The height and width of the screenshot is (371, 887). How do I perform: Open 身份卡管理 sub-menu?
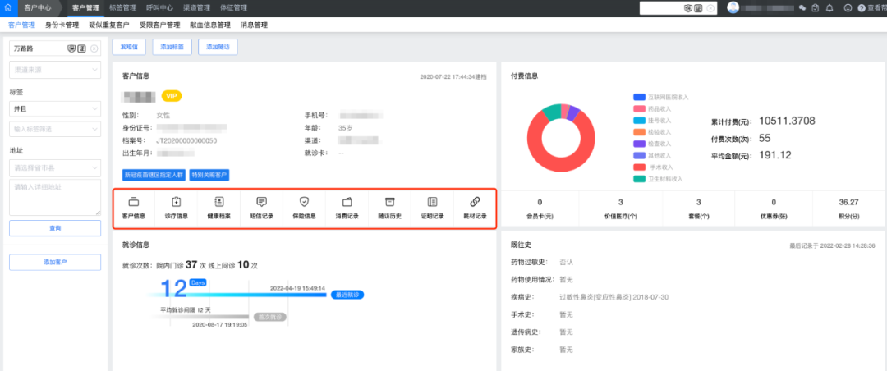(62, 25)
